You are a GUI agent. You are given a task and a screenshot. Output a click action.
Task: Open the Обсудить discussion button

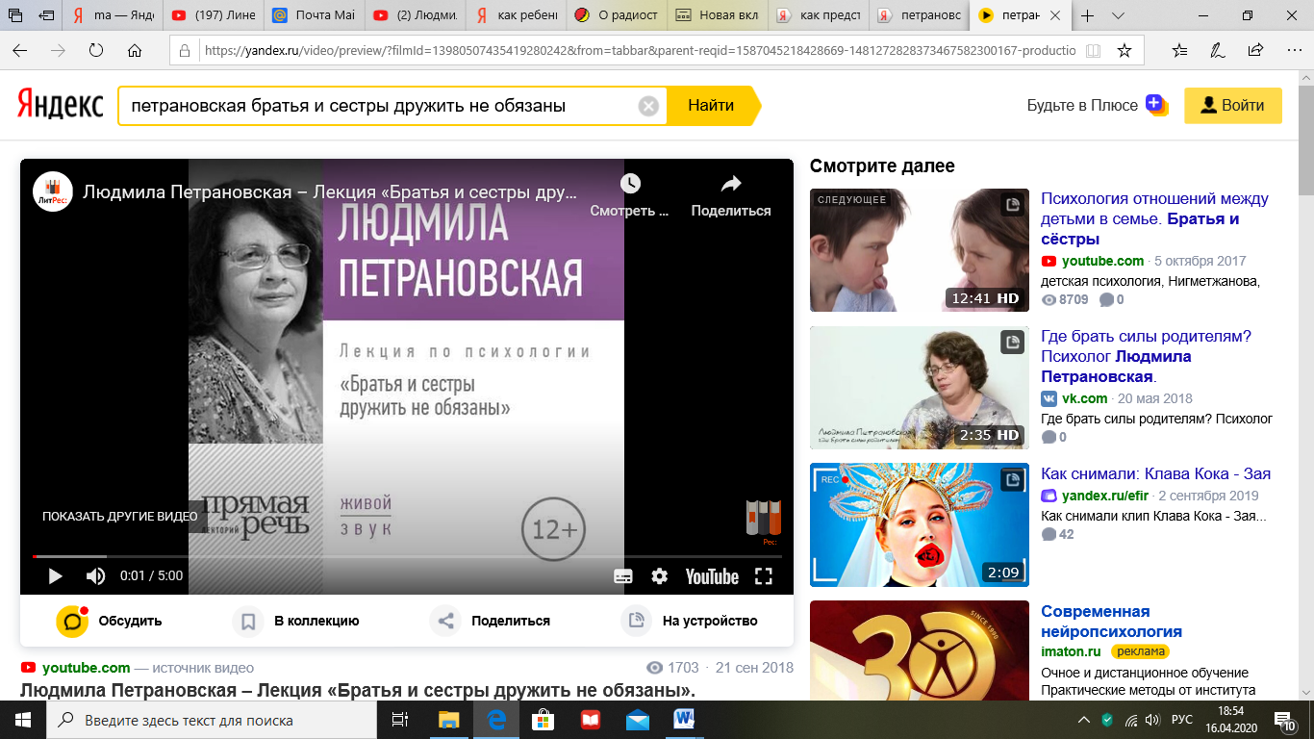109,621
